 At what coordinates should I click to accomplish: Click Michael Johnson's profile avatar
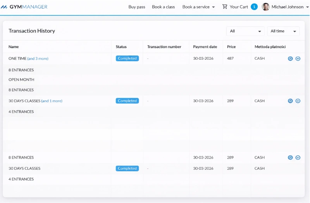tap(265, 7)
